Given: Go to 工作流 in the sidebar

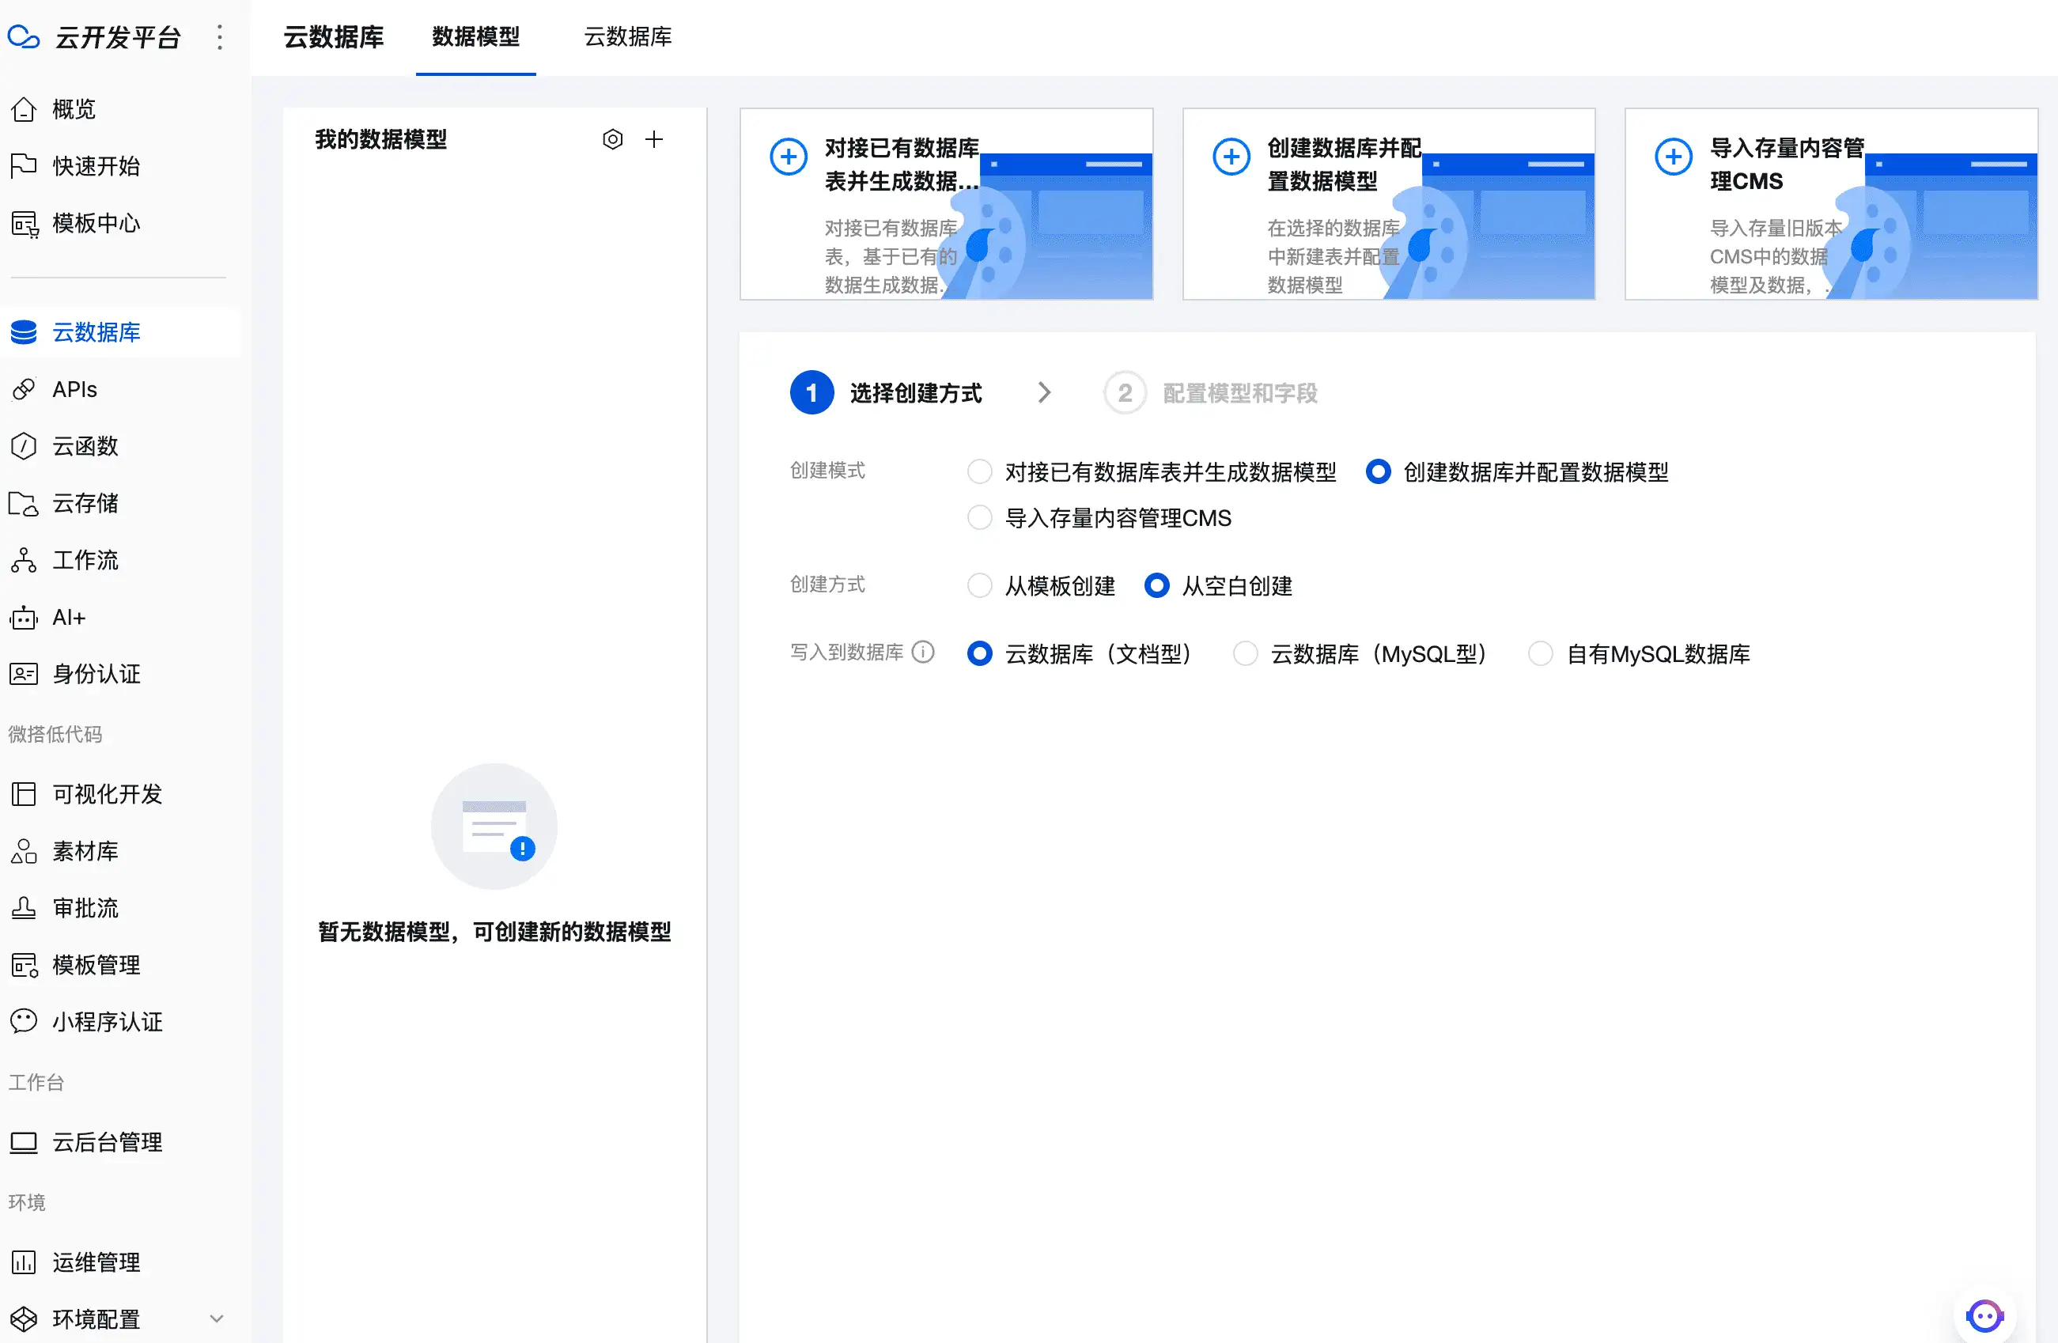Looking at the screenshot, I should (x=85, y=561).
